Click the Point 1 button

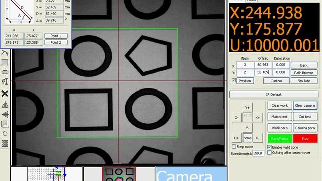point(56,36)
